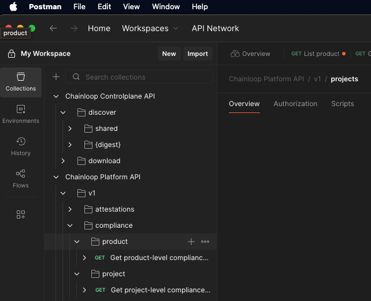The image size is (371, 301).
Task: Click the projects breadcrumb title
Action: pos(344,79)
